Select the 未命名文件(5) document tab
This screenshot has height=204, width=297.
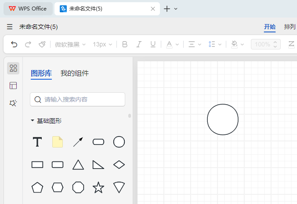[107, 9]
